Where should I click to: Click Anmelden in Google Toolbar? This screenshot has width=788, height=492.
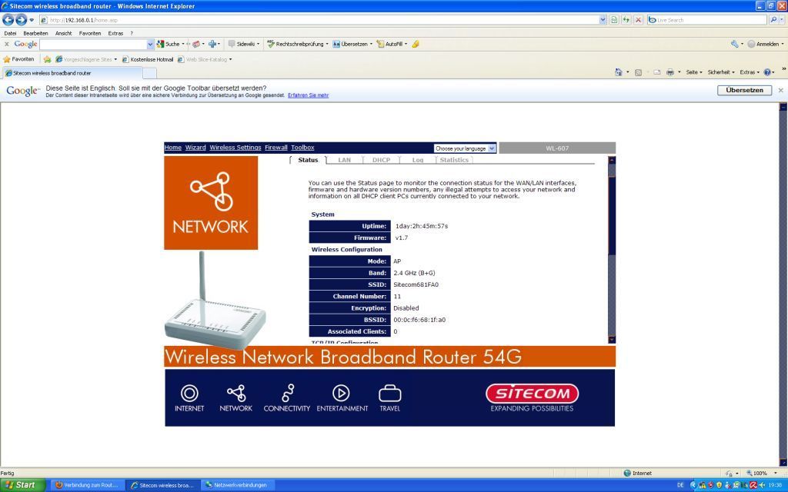point(763,44)
